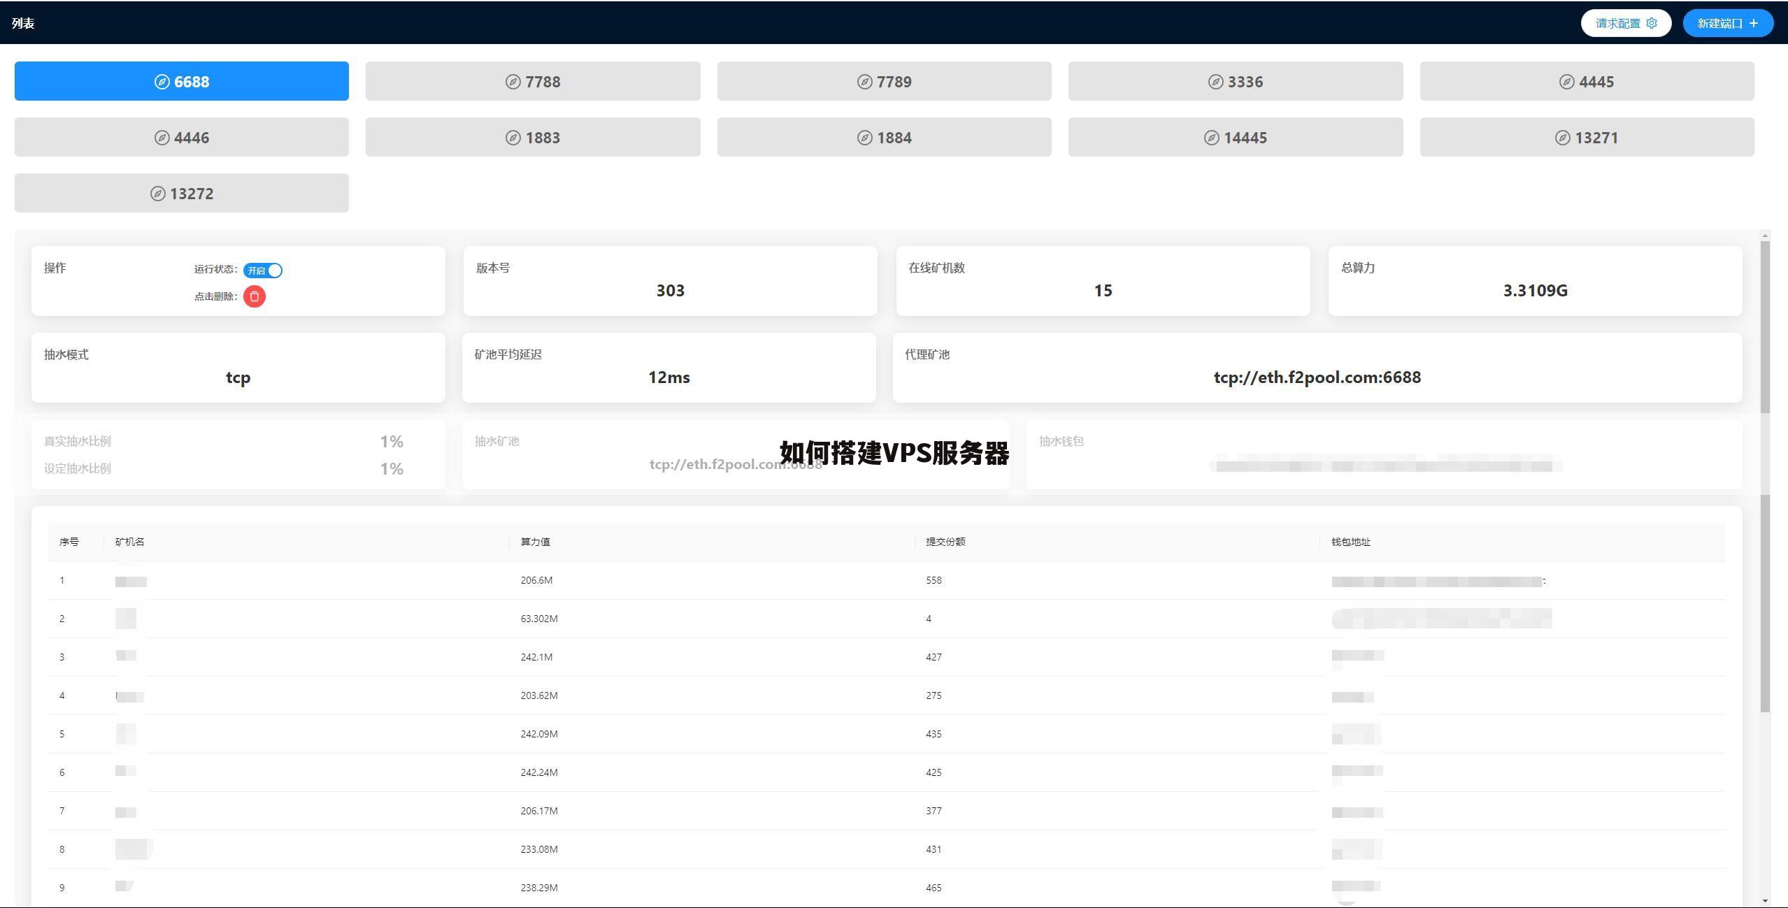Click the red trash delete icon

click(255, 296)
